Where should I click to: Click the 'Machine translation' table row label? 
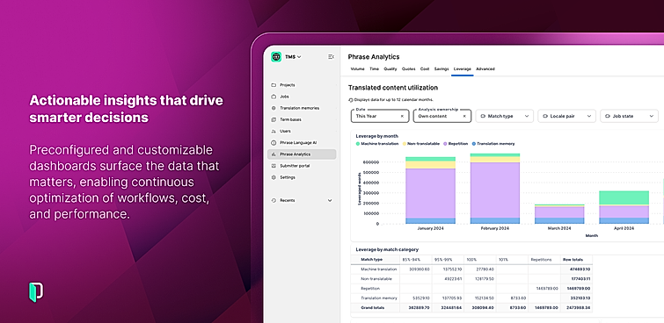coord(378,269)
